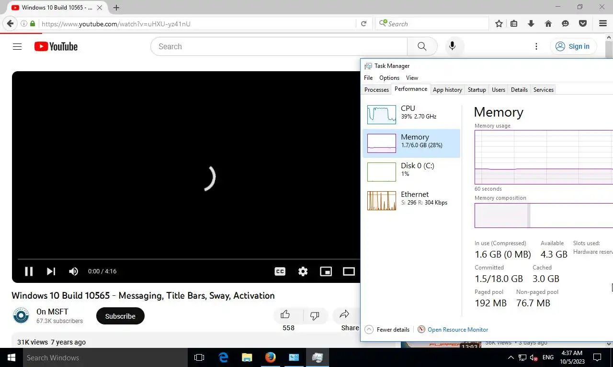Select Disk 0 (C:) performance item
The width and height of the screenshot is (613, 367).
coord(411,172)
